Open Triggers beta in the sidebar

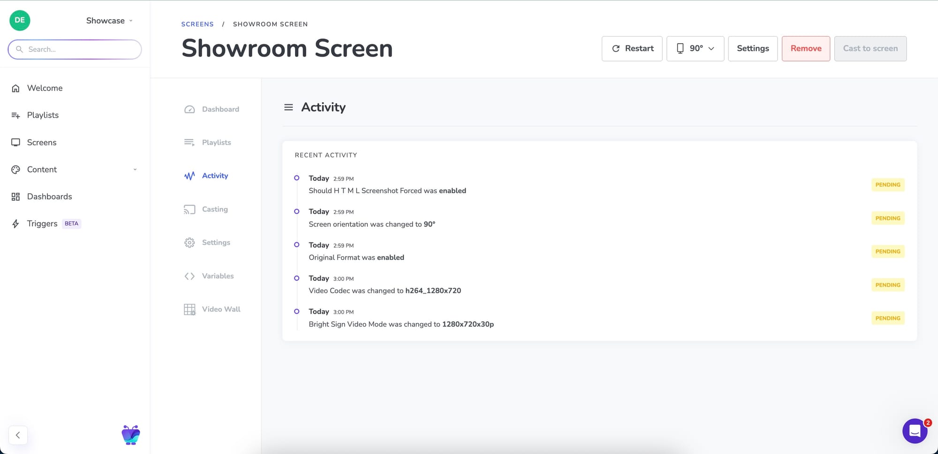click(x=42, y=224)
